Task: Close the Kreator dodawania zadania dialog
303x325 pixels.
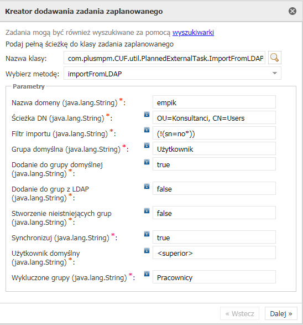Action: (x=292, y=11)
